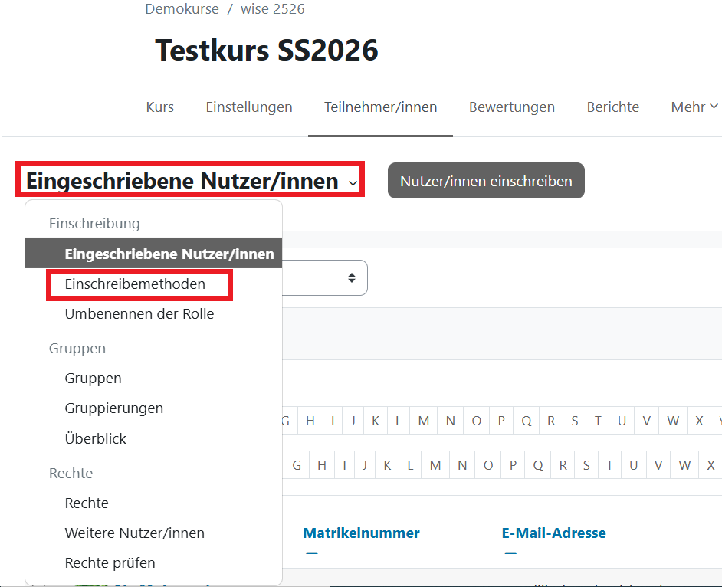The image size is (722, 587).
Task: Open the "Demokurse" breadcrumb link
Action: 182,9
